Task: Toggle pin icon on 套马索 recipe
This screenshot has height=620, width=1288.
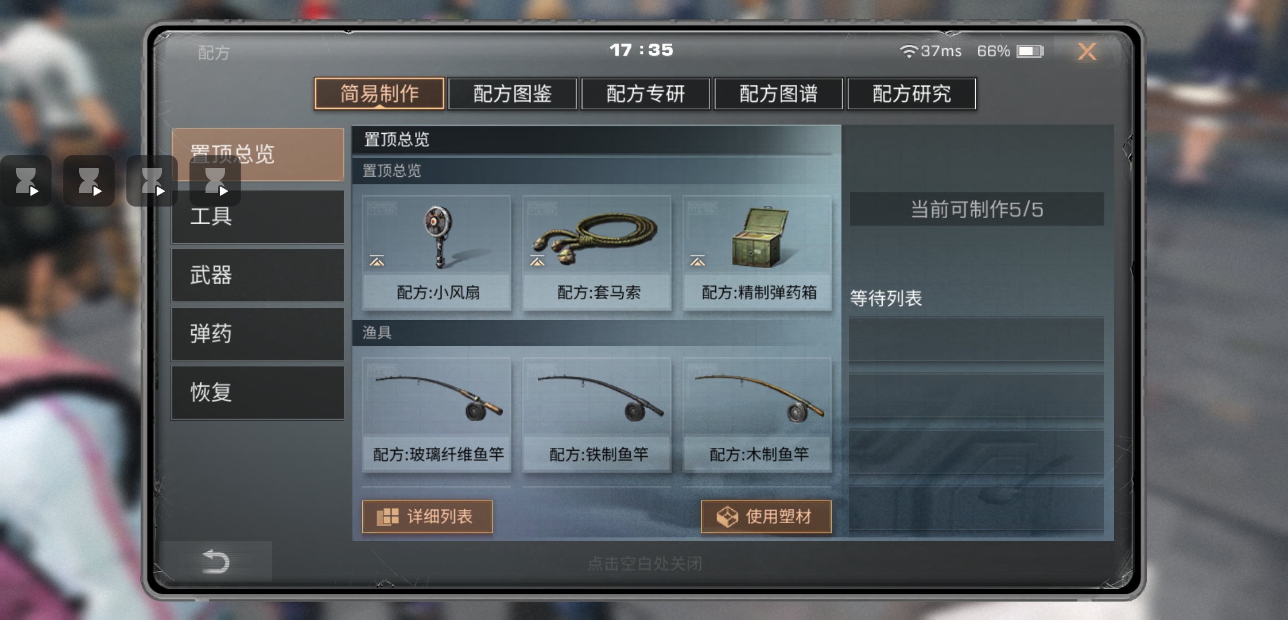Action: [x=537, y=261]
